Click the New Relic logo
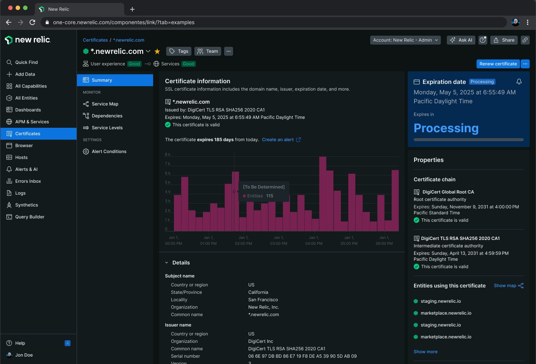Screen dimensions: 536x364 28,40
